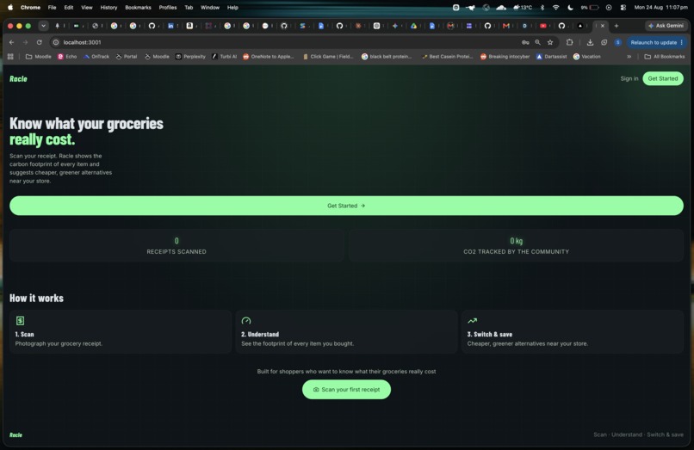
Task: Go back using the browser back arrow
Action: click(x=11, y=42)
